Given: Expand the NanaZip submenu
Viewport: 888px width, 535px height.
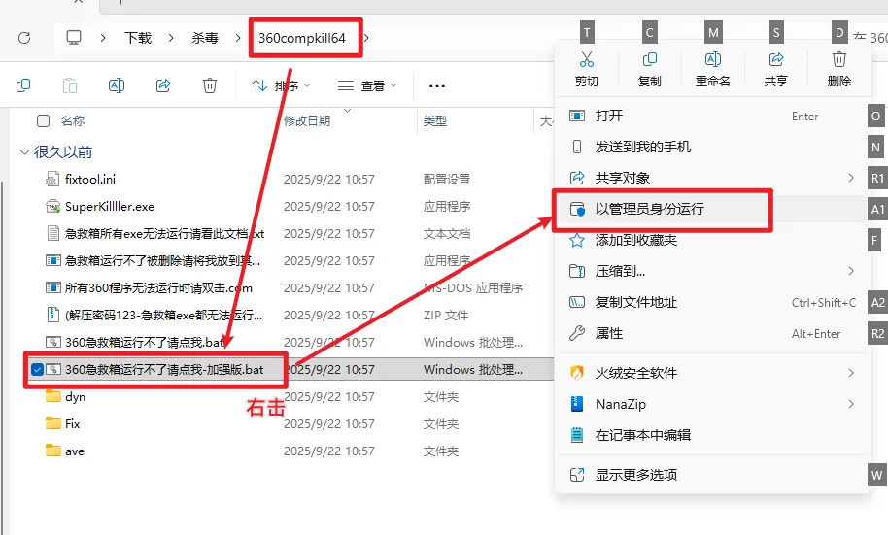Looking at the screenshot, I should coord(851,404).
